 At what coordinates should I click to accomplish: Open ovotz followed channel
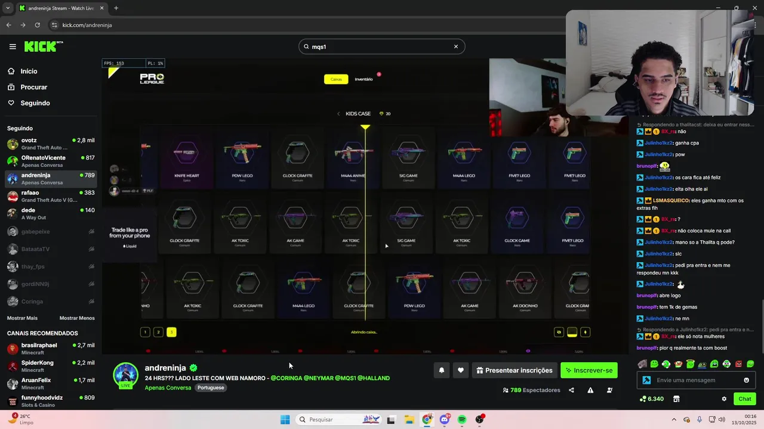[x=51, y=144]
